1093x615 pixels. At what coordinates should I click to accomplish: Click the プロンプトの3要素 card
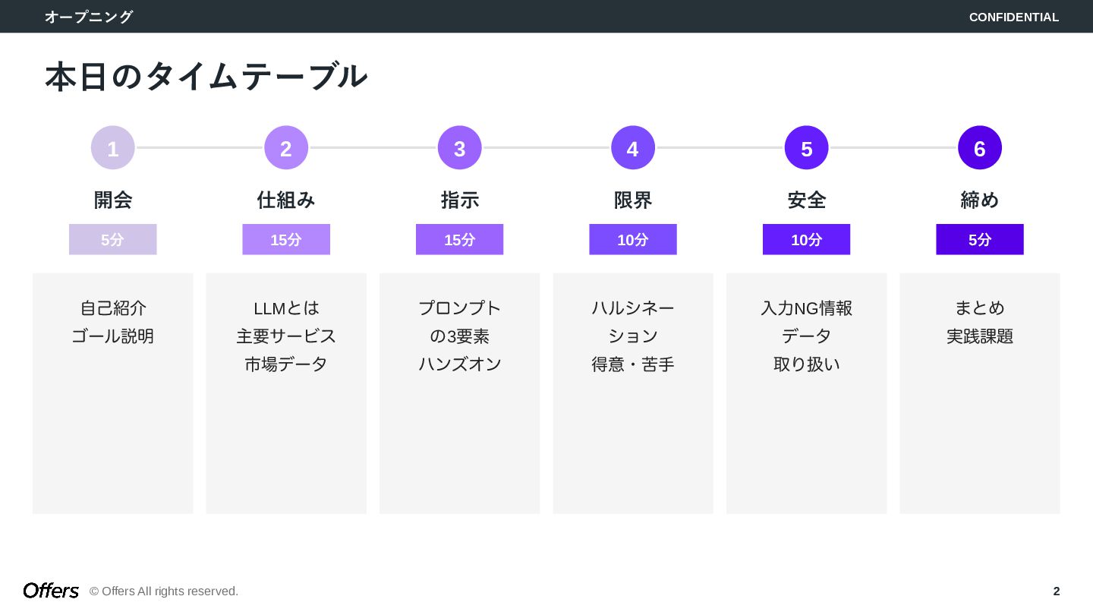pos(459,393)
